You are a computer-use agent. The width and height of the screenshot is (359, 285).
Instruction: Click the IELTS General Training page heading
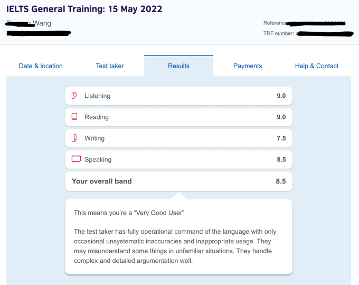coord(84,9)
